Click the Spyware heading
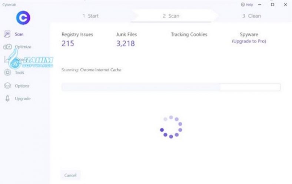The height and width of the screenshot is (184, 292). [249, 34]
